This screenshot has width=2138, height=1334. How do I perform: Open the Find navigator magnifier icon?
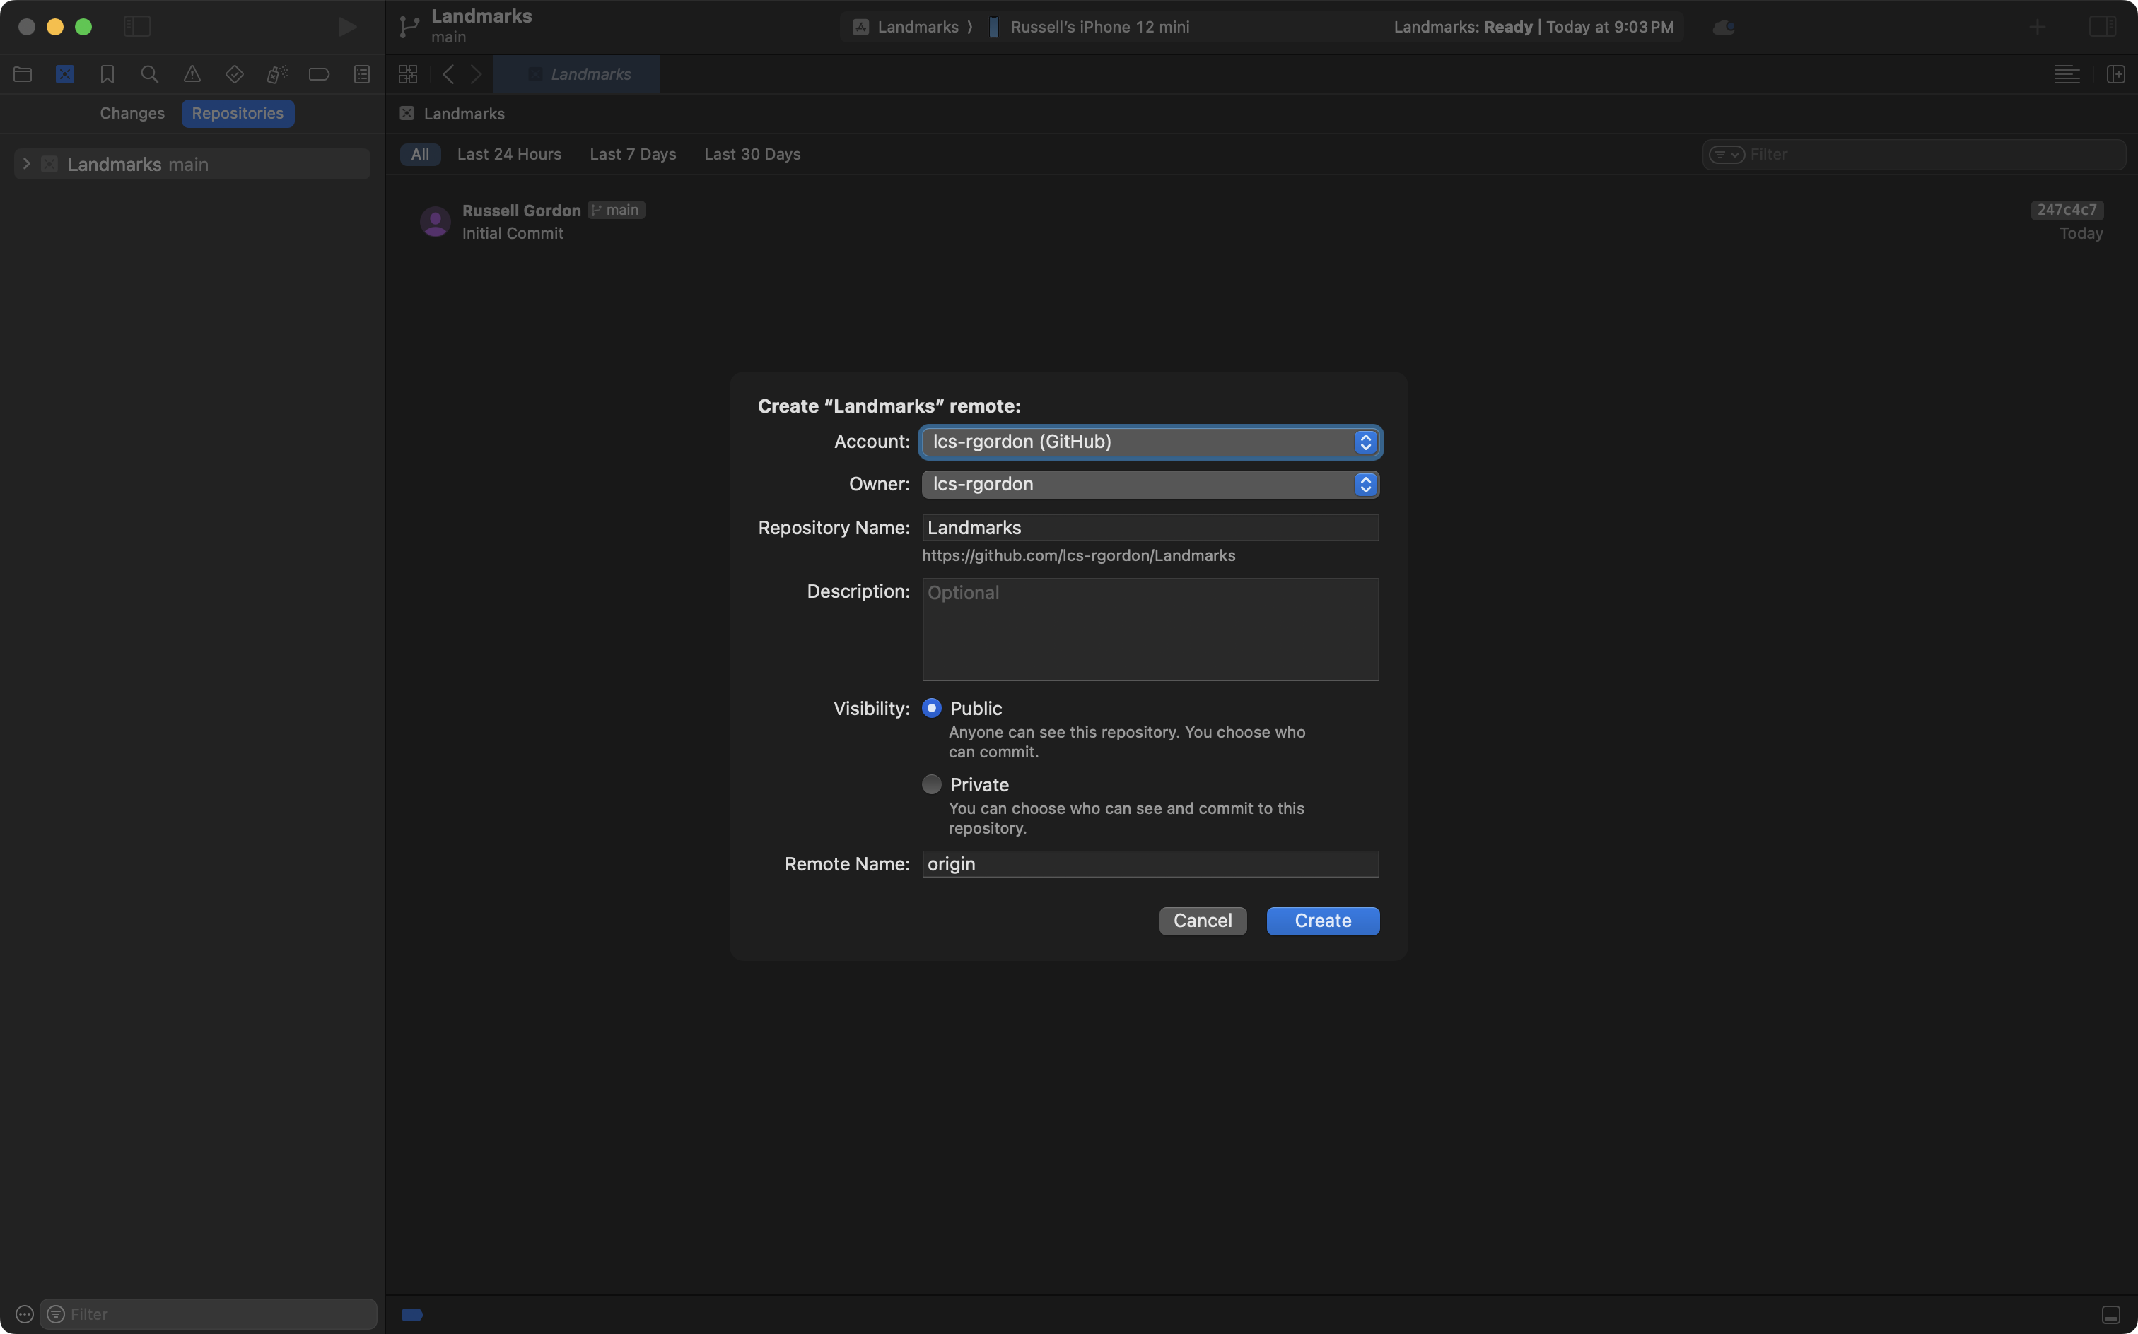point(150,74)
